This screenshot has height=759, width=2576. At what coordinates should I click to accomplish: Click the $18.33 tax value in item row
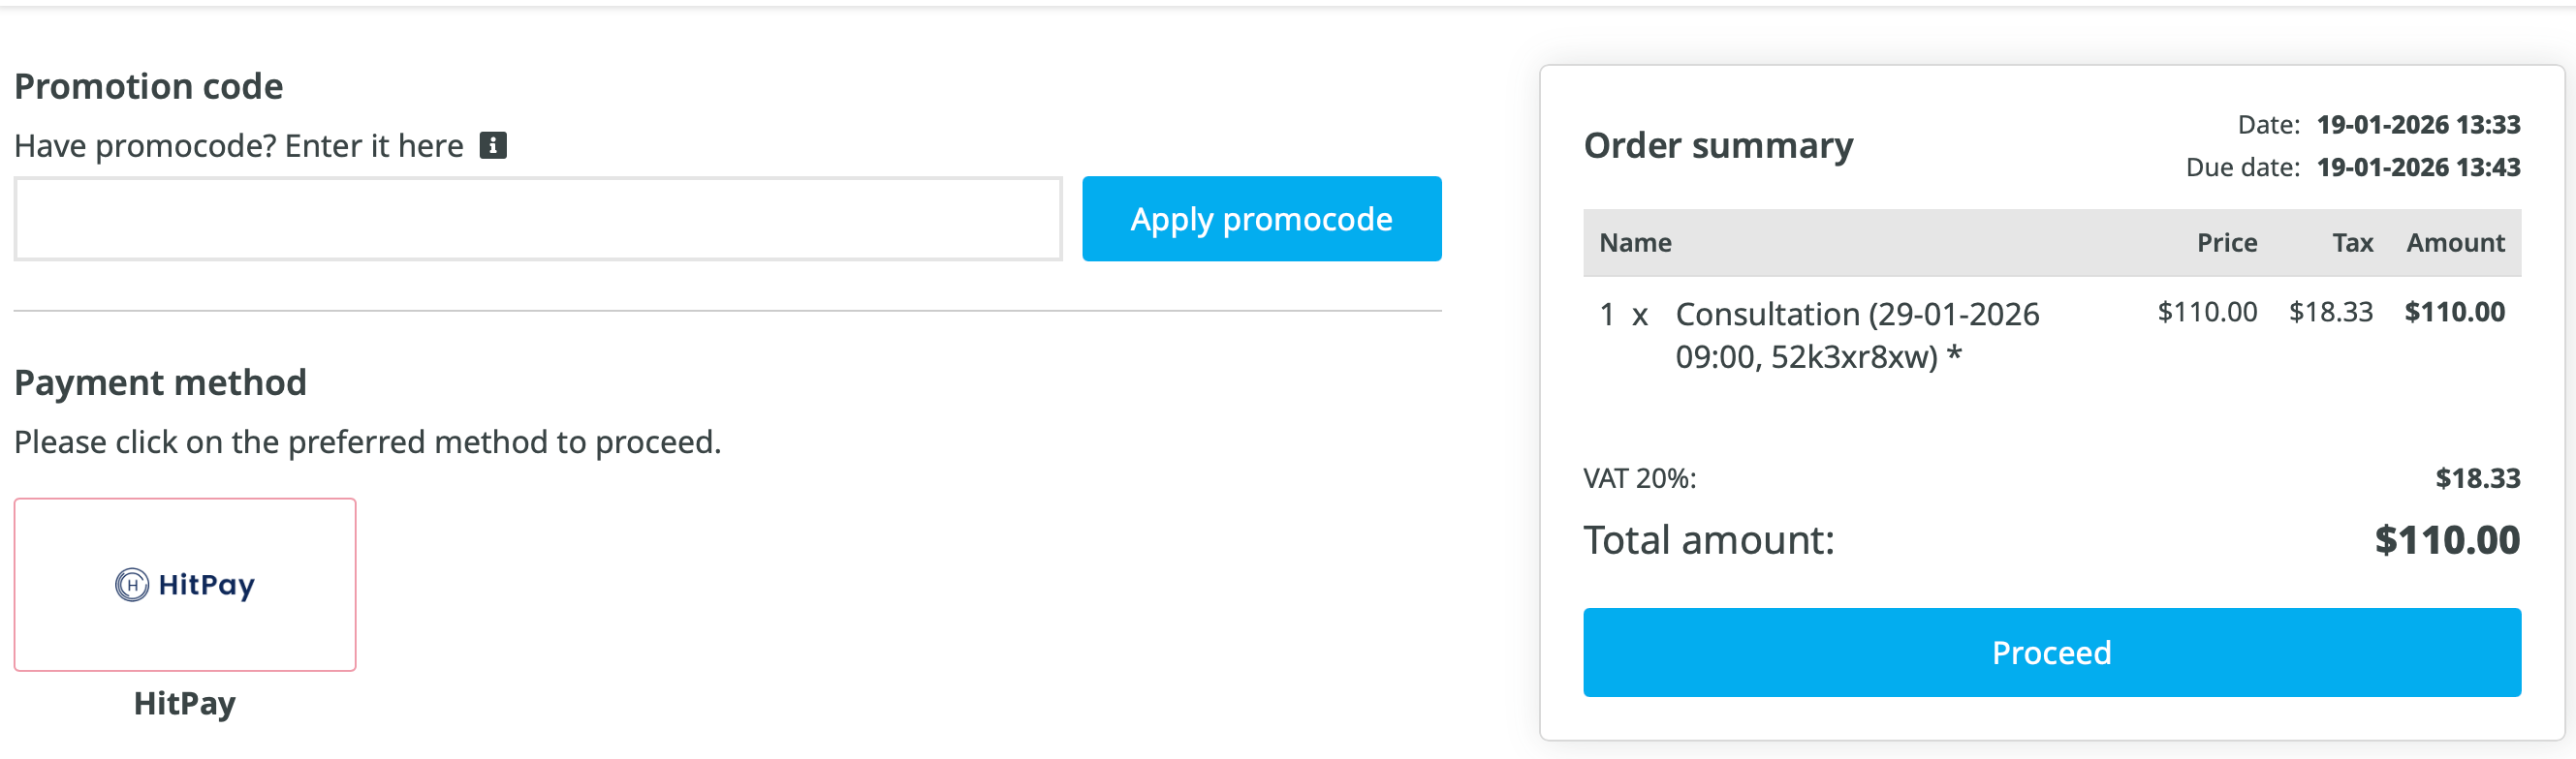pos(2330,313)
